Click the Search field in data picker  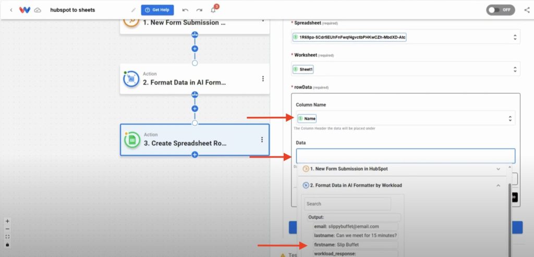pos(347,204)
